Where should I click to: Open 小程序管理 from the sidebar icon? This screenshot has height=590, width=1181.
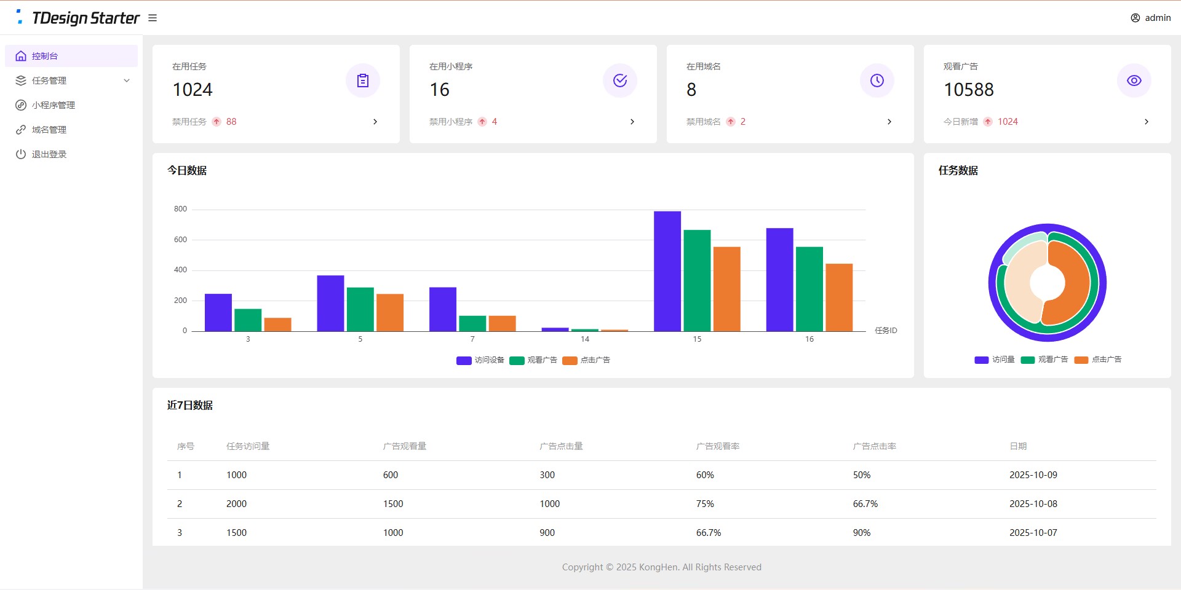(x=21, y=104)
